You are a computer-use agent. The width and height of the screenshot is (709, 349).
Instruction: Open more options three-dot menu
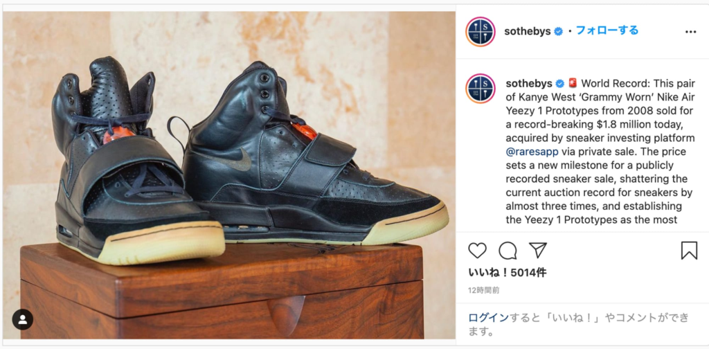pos(690,32)
